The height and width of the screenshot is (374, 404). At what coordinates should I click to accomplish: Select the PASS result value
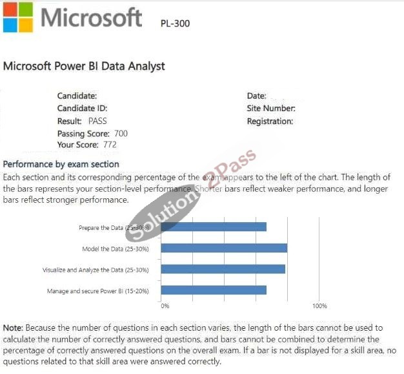coord(97,121)
